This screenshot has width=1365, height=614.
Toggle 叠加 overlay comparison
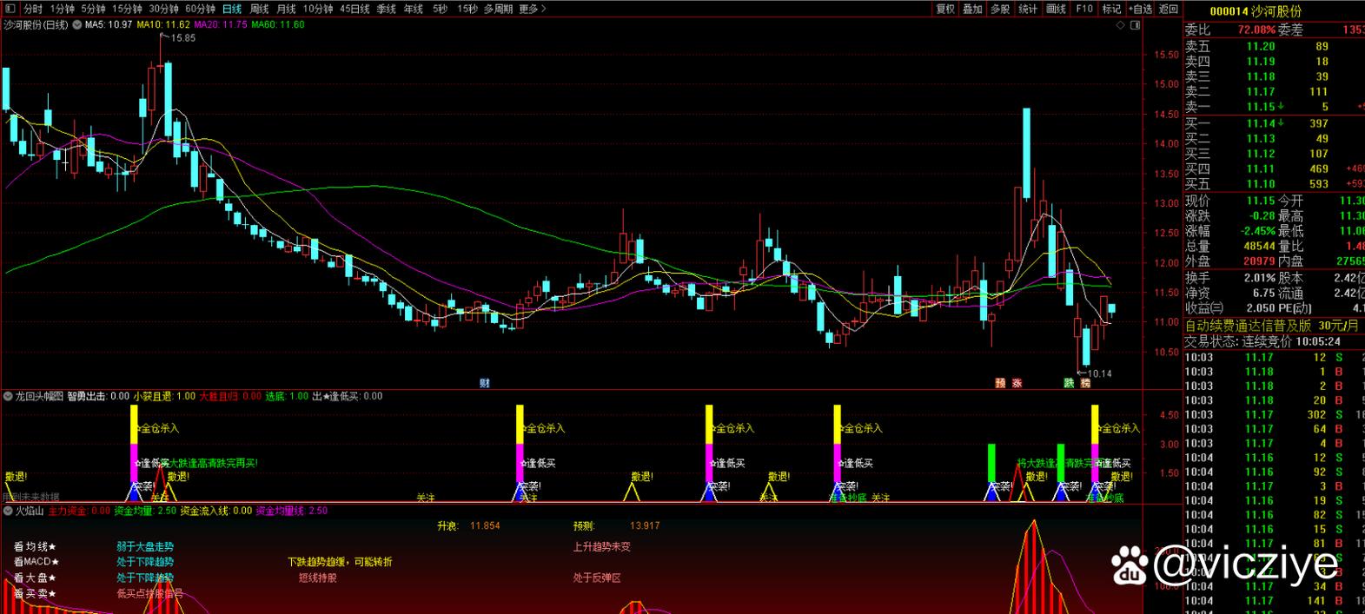coord(972,9)
